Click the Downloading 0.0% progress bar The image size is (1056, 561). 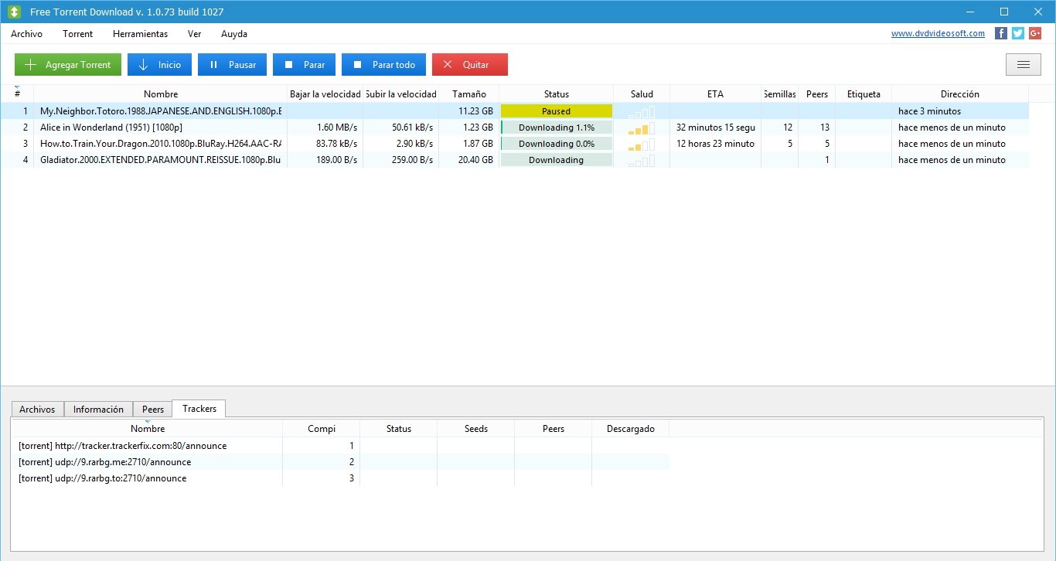click(557, 144)
